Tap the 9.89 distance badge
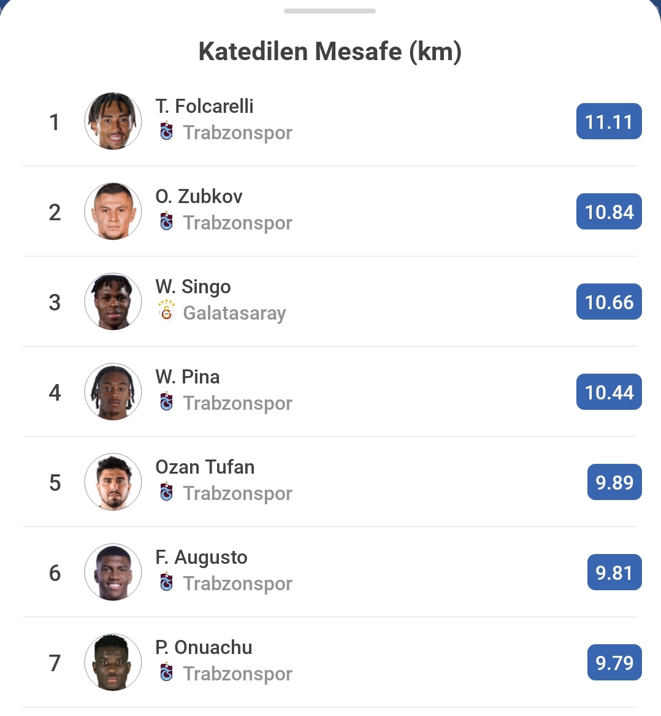The height and width of the screenshot is (716, 661). coord(614,482)
